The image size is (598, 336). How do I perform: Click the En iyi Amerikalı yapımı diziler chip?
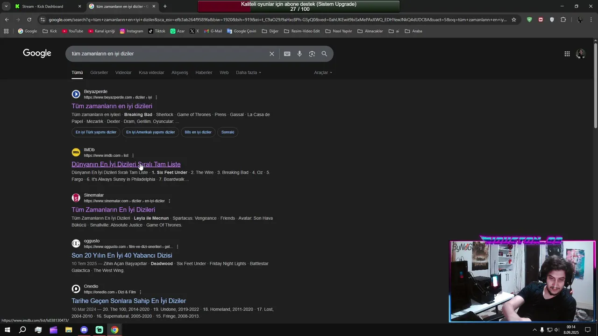pos(150,132)
